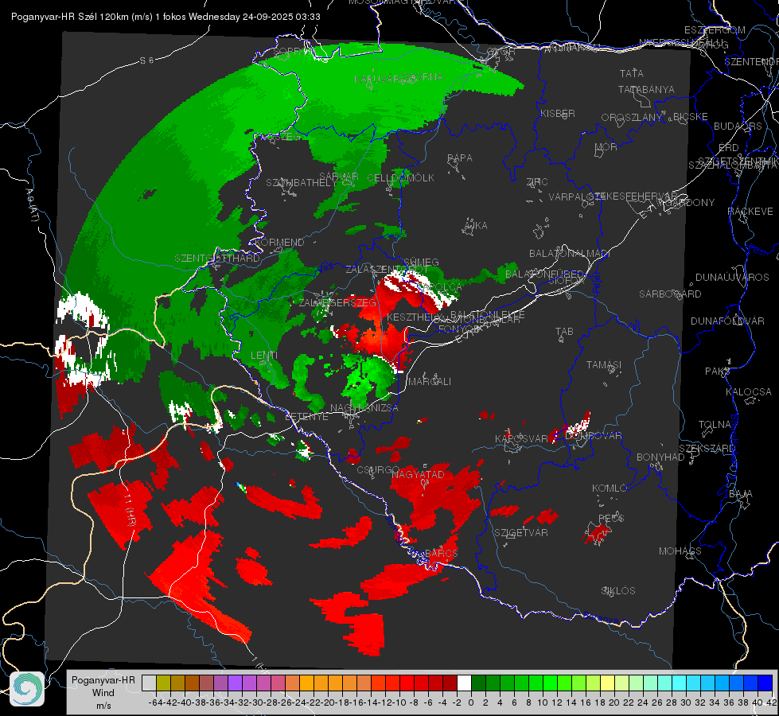Viewport: 779px width, 716px height.
Task: Click the BICSKE label
Action: click(691, 116)
